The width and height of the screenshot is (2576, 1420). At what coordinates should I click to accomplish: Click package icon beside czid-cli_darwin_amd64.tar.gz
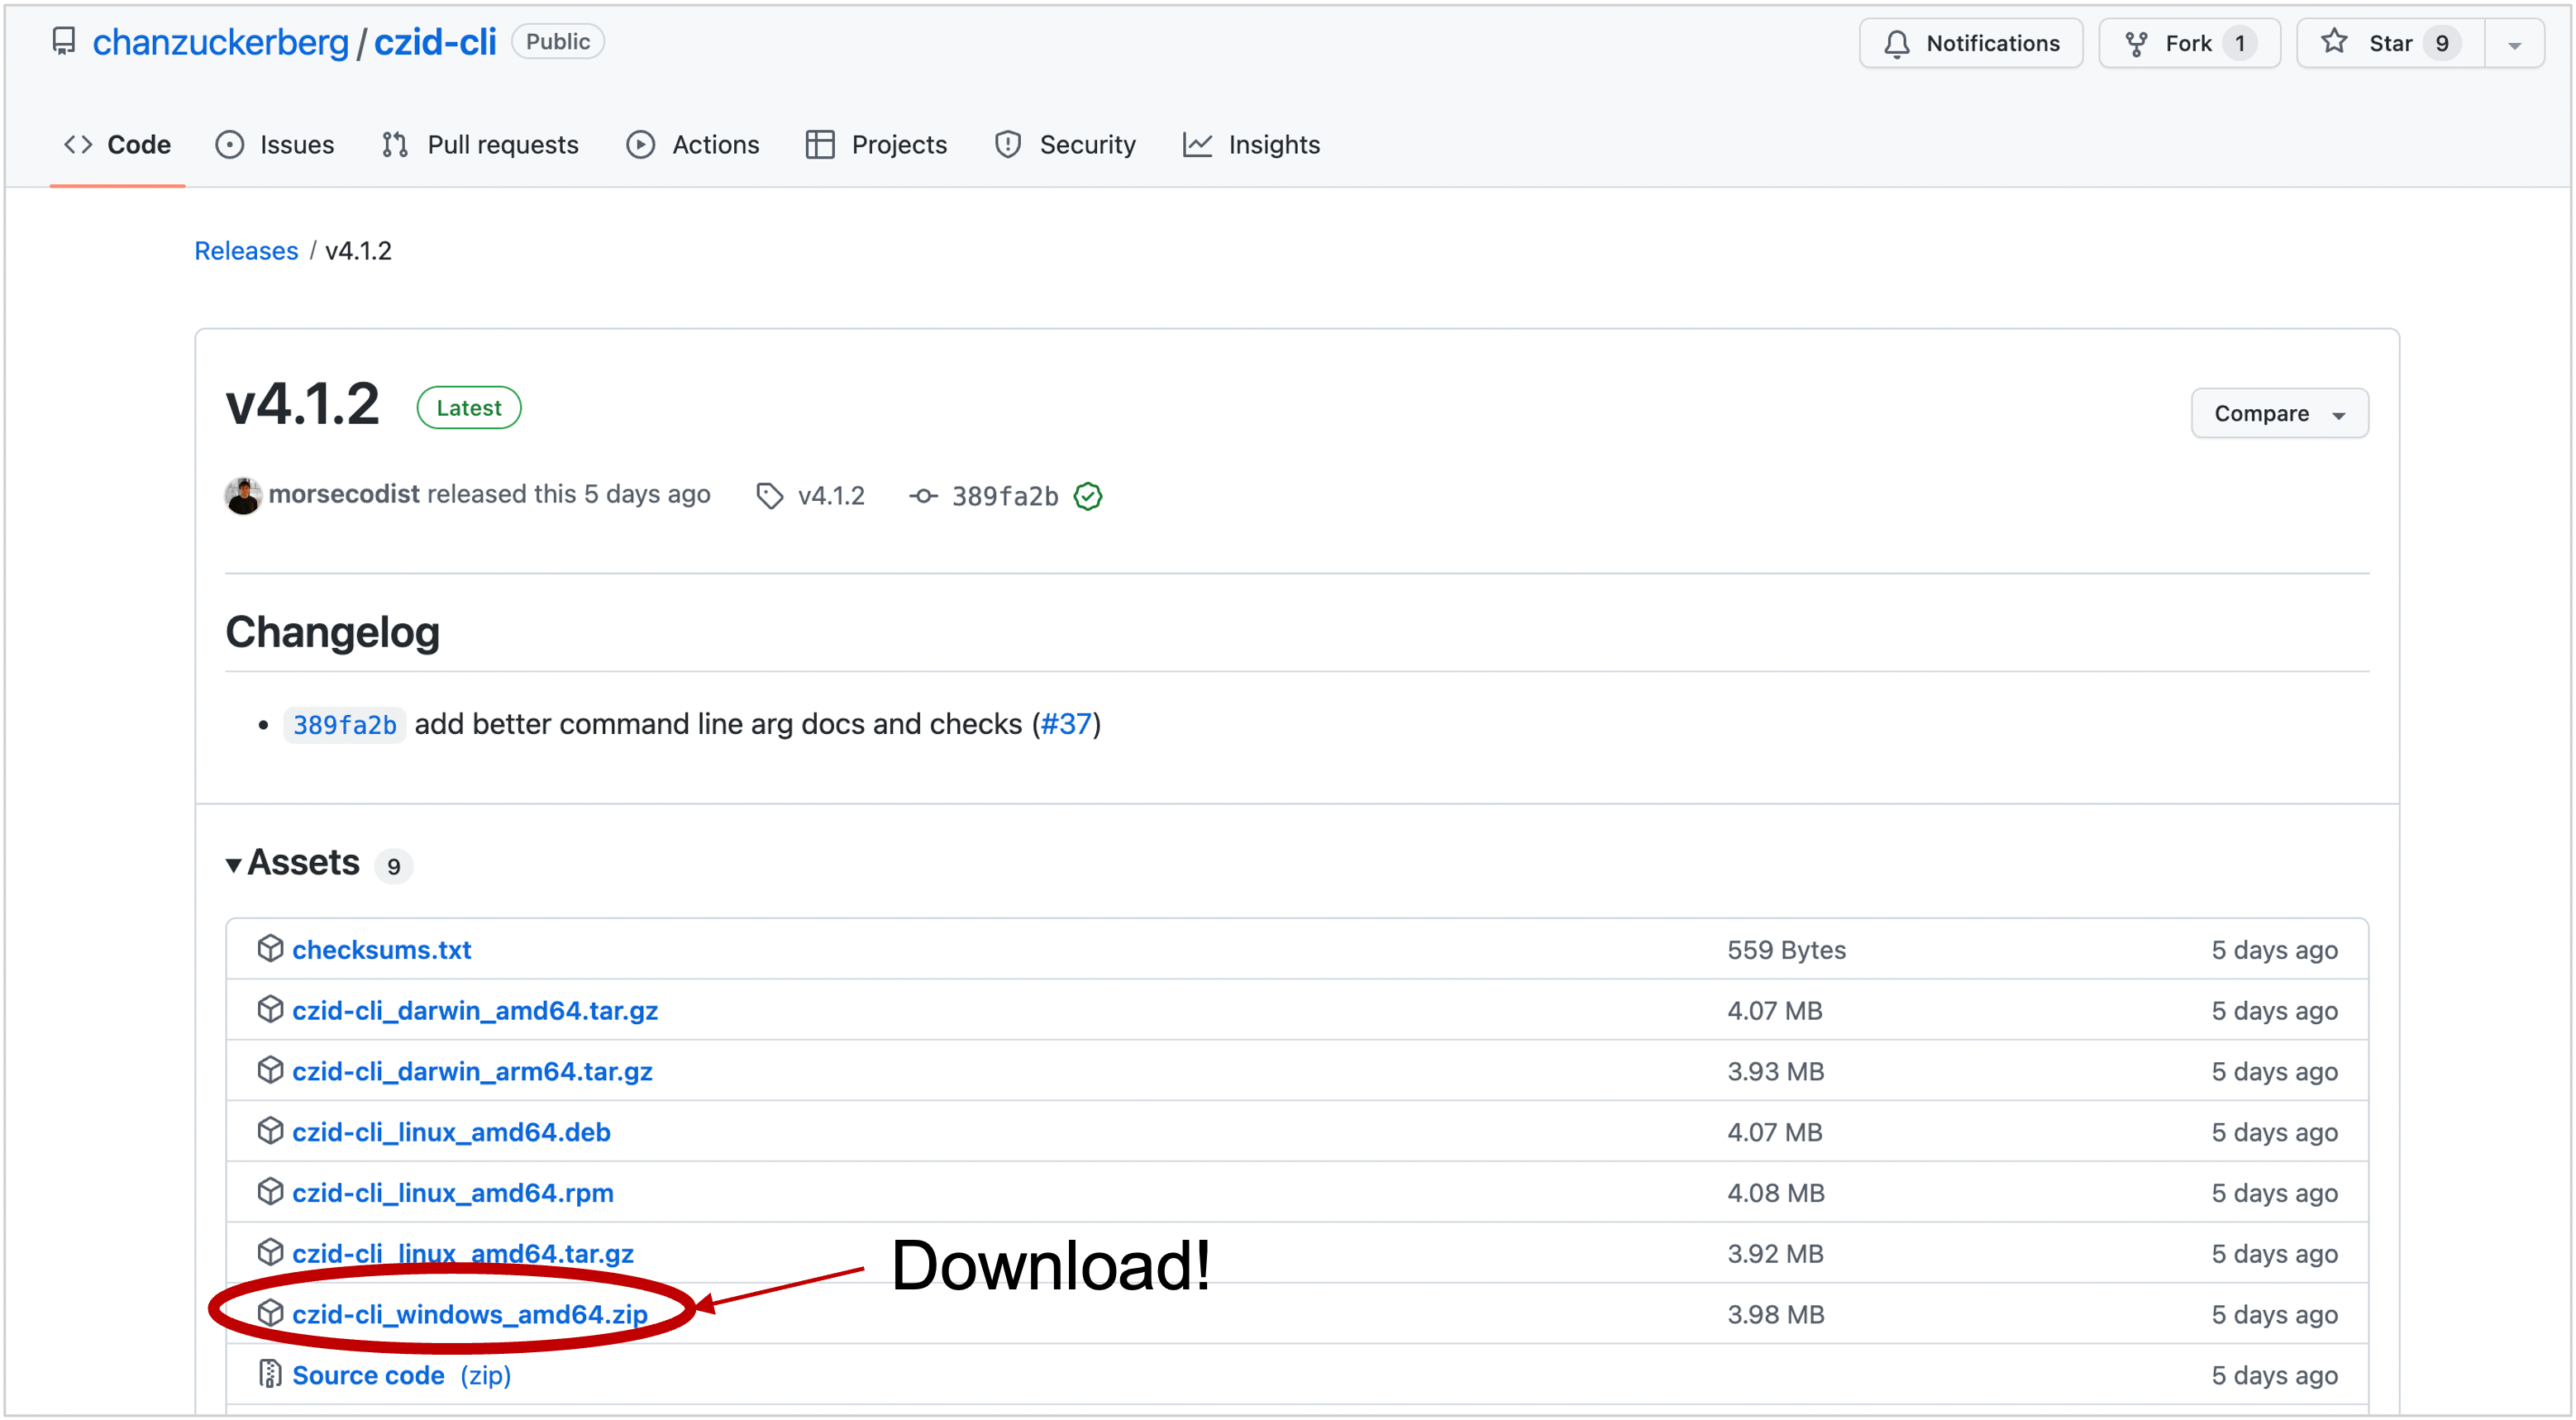tap(270, 1009)
